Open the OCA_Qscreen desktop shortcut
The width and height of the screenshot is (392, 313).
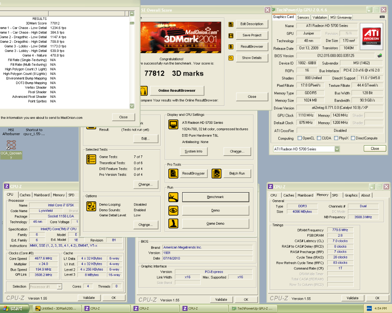11,145
